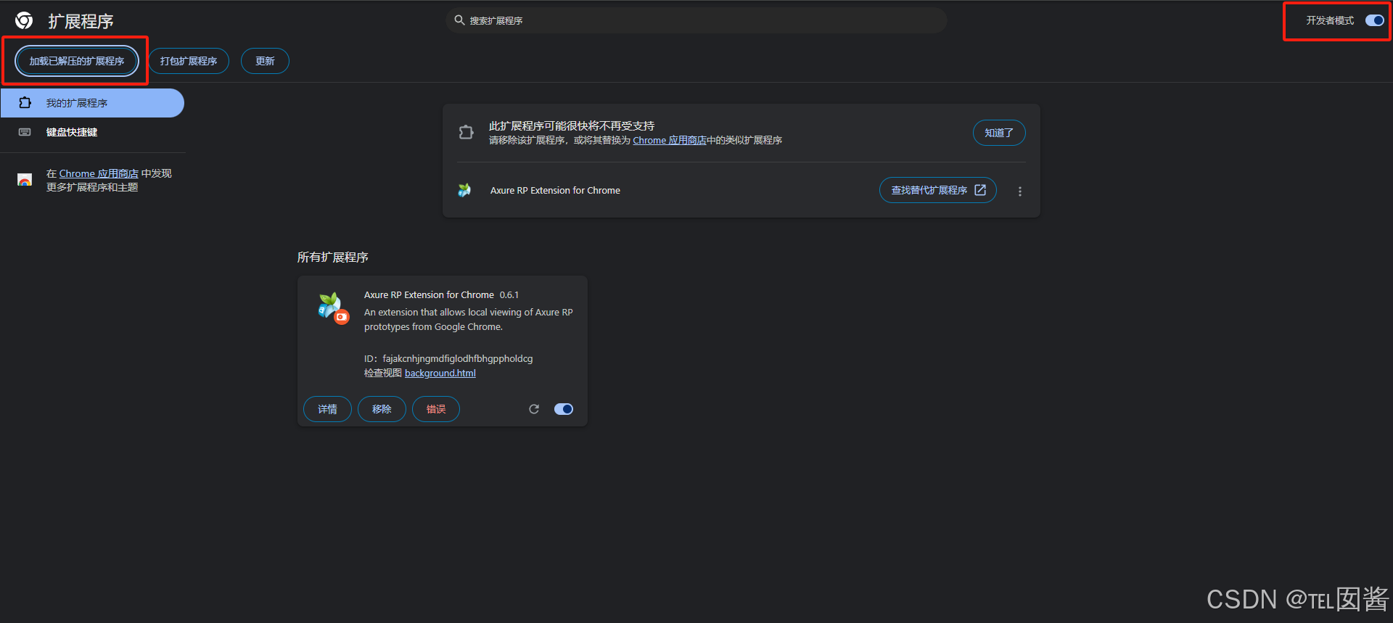The width and height of the screenshot is (1393, 623).
Task: Dismiss the warning with 知道了
Action: pyautogui.click(x=999, y=133)
